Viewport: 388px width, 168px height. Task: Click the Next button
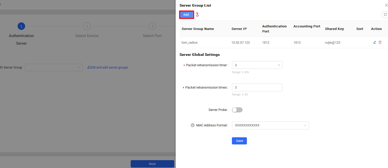pos(152,164)
